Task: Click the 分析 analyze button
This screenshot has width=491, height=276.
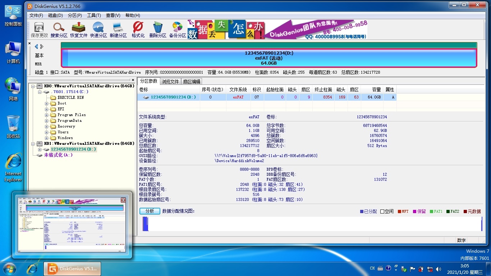Action: coord(150,211)
